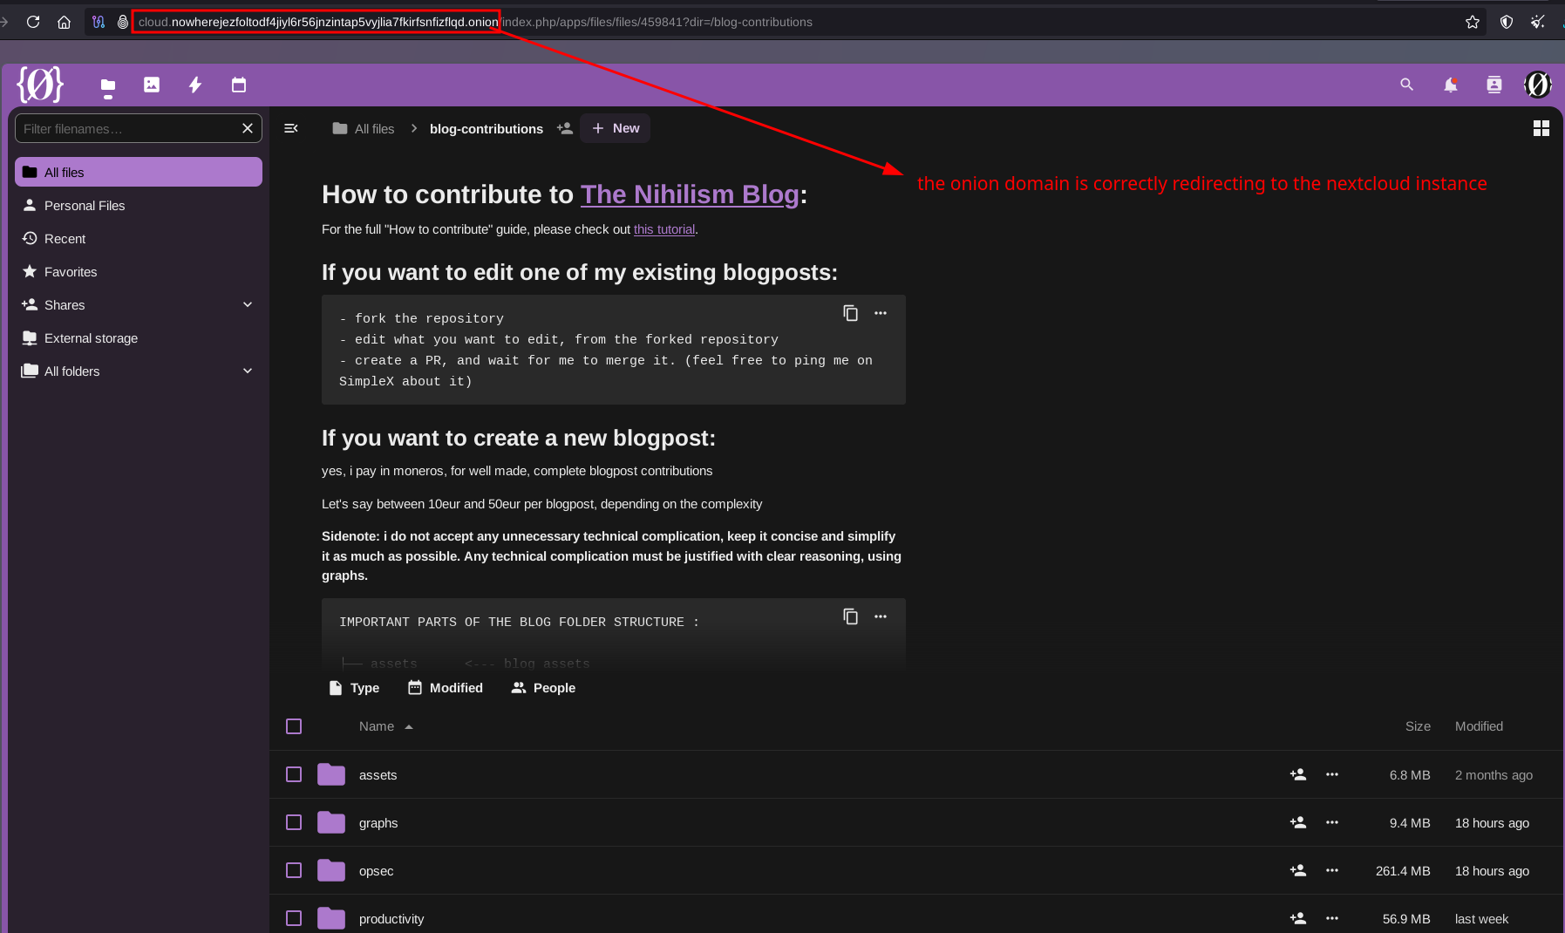Clear the filename filter with X

248,128
